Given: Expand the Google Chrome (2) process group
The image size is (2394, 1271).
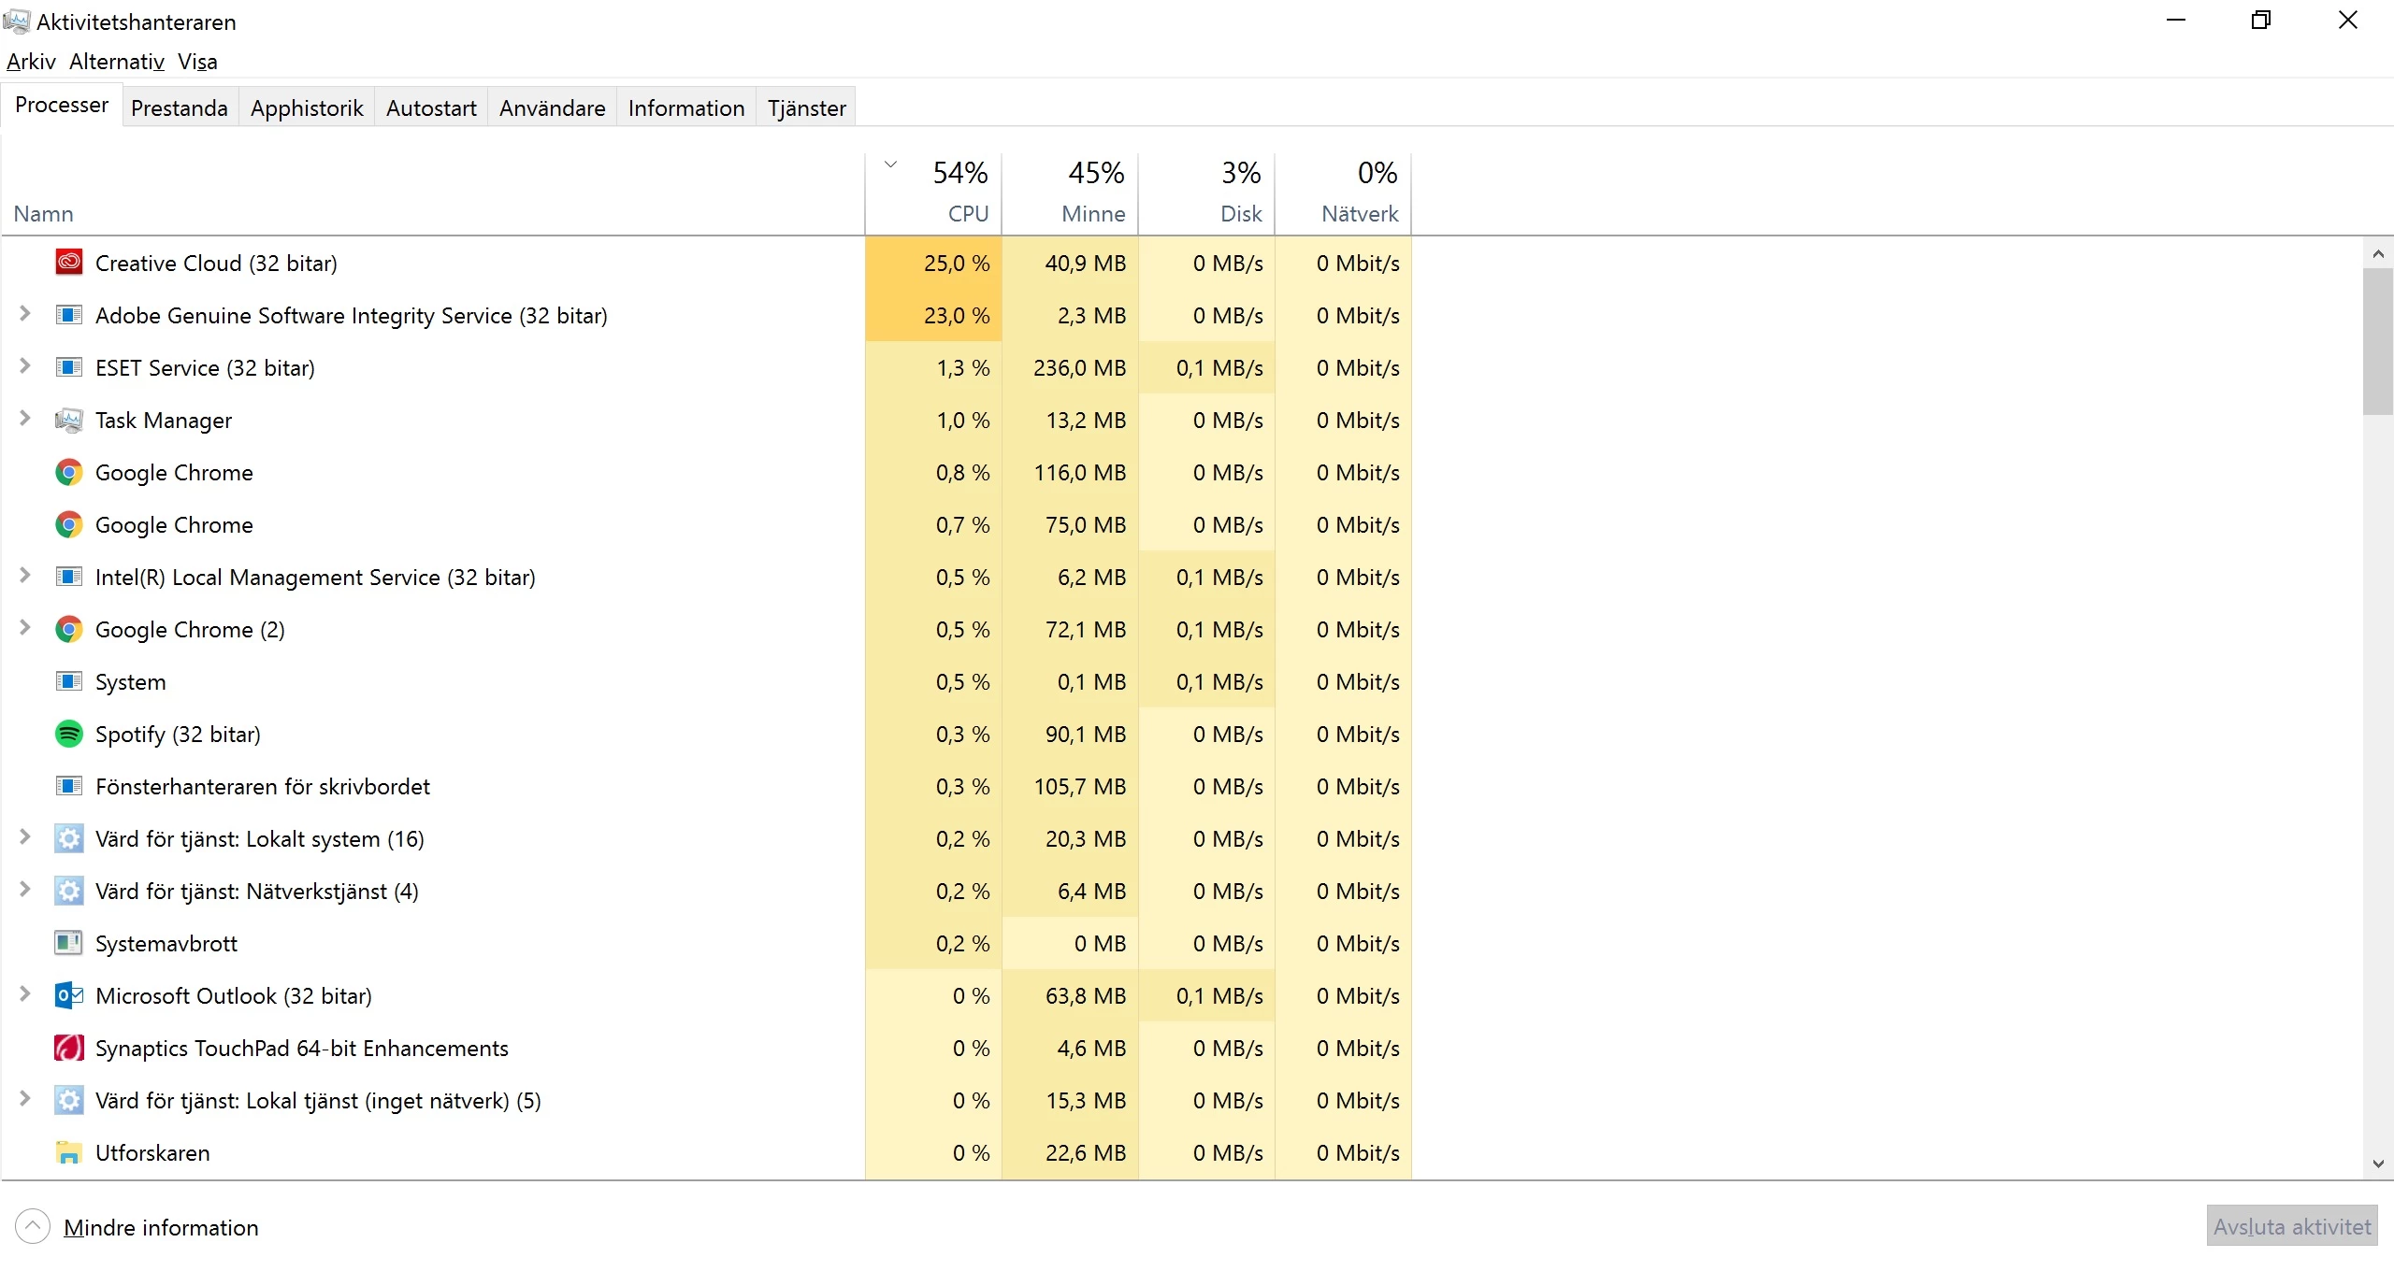Looking at the screenshot, I should 25,628.
